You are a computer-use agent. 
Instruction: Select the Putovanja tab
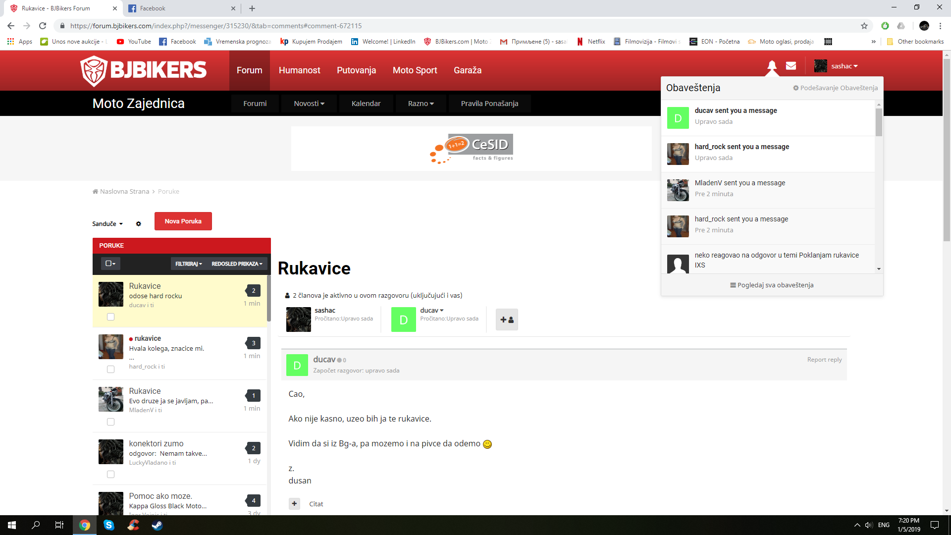coord(357,70)
